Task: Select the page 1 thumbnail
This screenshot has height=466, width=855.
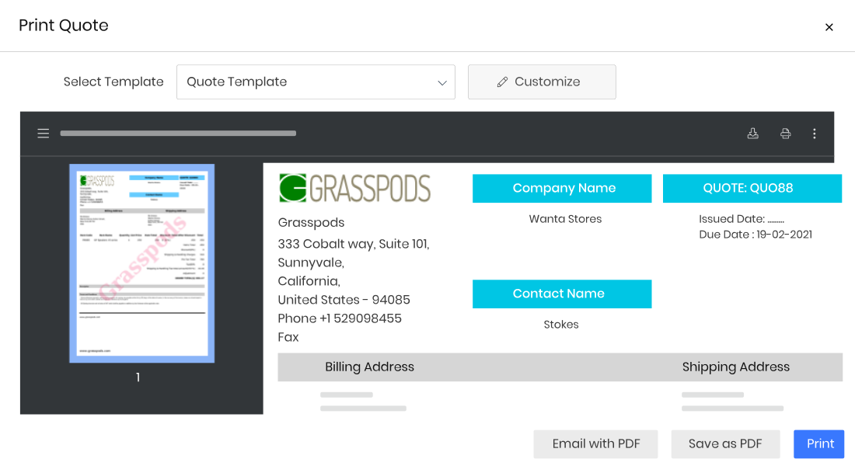Action: click(x=141, y=263)
